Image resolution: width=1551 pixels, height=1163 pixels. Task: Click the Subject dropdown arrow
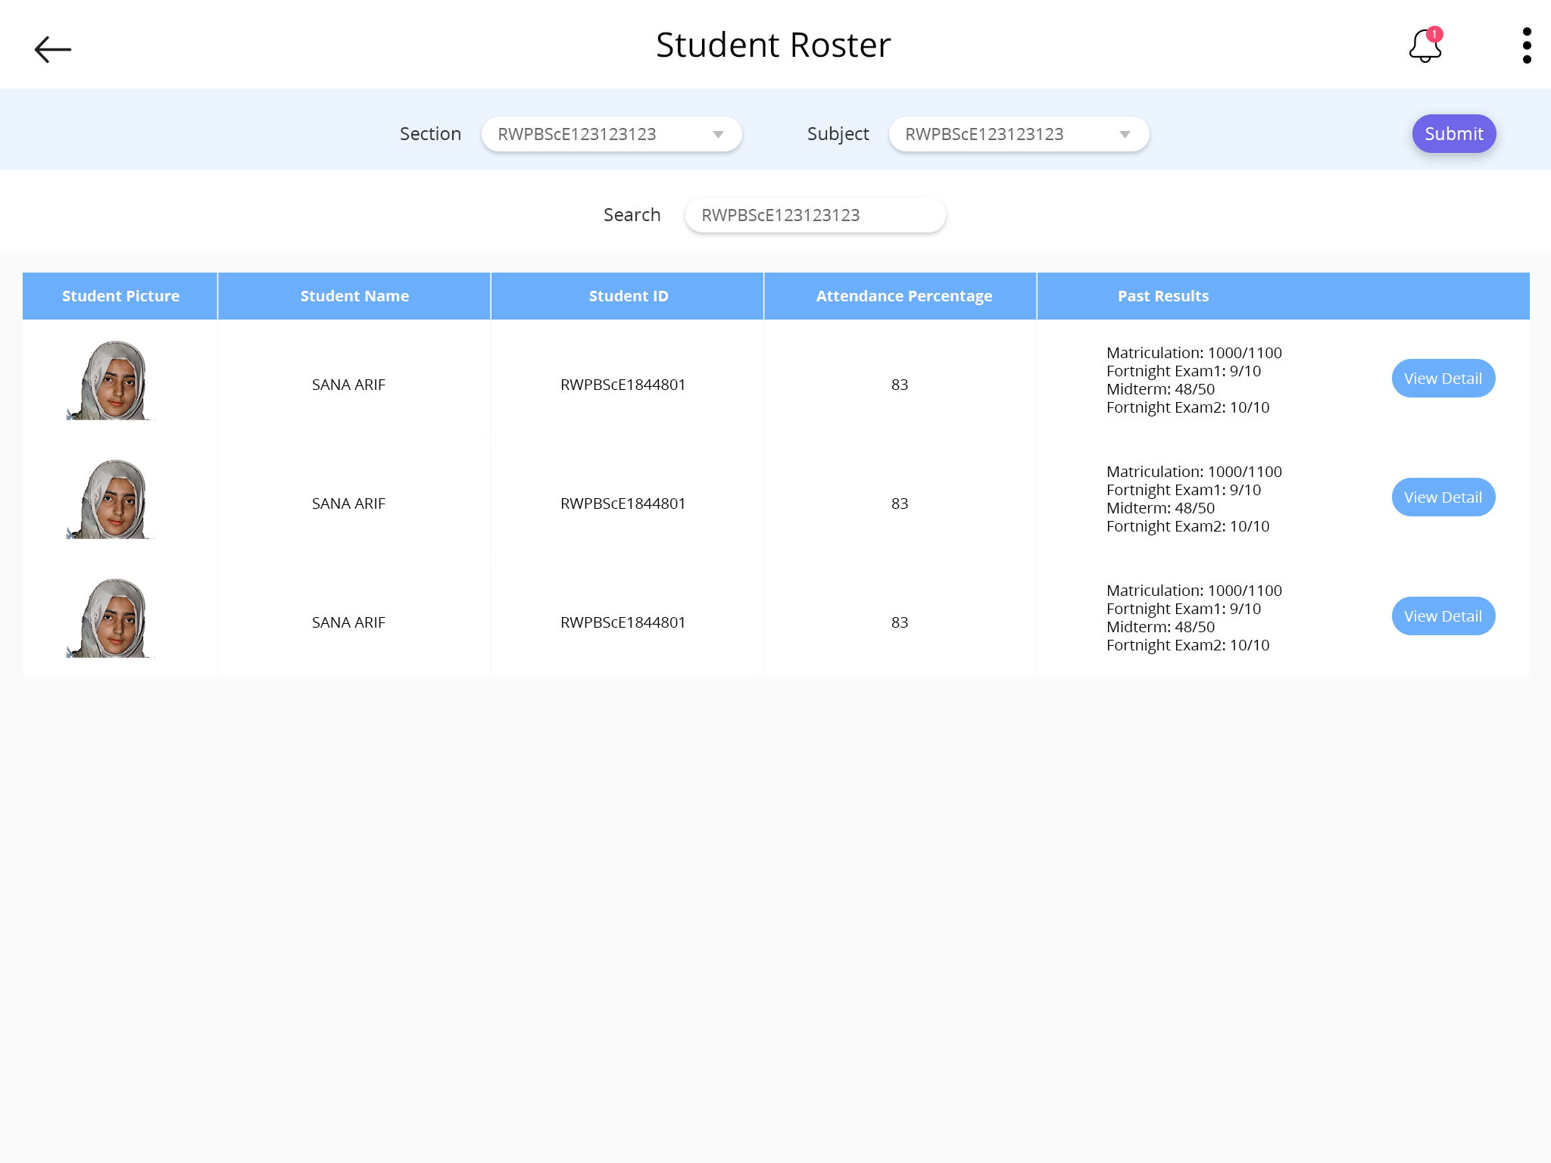[x=1125, y=135]
